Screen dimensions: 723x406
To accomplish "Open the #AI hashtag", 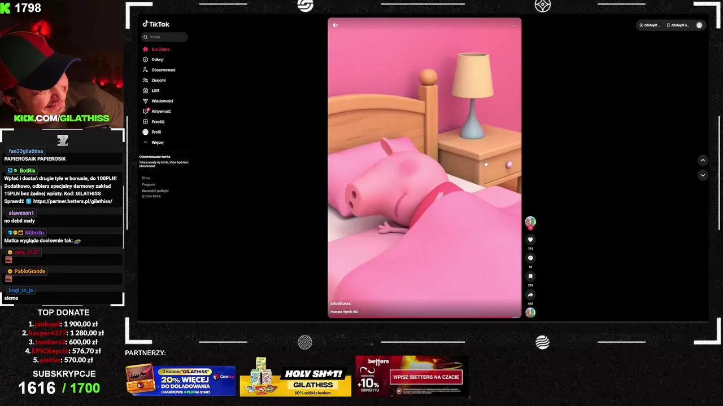I will [355, 311].
